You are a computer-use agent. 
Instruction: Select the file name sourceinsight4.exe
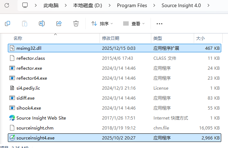(35, 138)
